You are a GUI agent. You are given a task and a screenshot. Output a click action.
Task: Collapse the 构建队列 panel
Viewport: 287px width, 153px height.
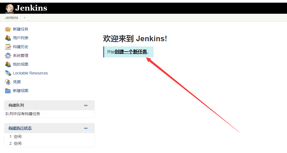coord(86,105)
